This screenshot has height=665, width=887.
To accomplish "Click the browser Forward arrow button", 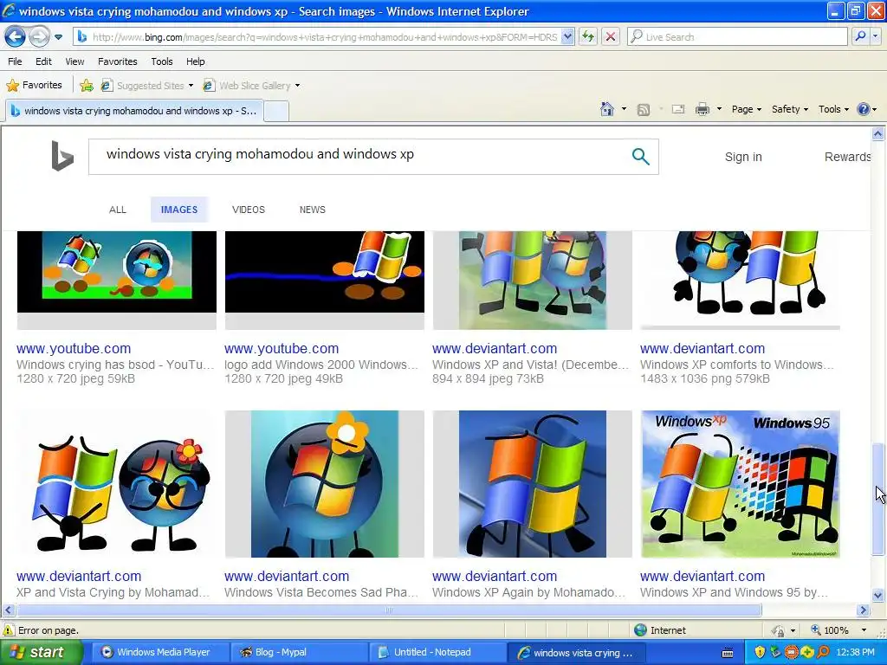I will tap(38, 36).
